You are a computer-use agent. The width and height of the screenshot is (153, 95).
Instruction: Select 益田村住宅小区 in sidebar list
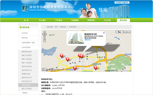[28, 70]
